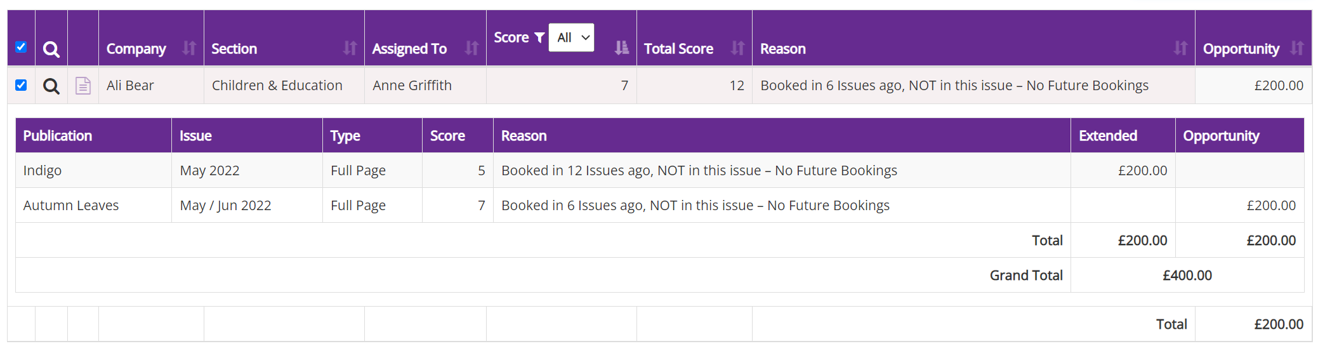Click the Total Score column header
The image size is (1318, 346).
678,49
